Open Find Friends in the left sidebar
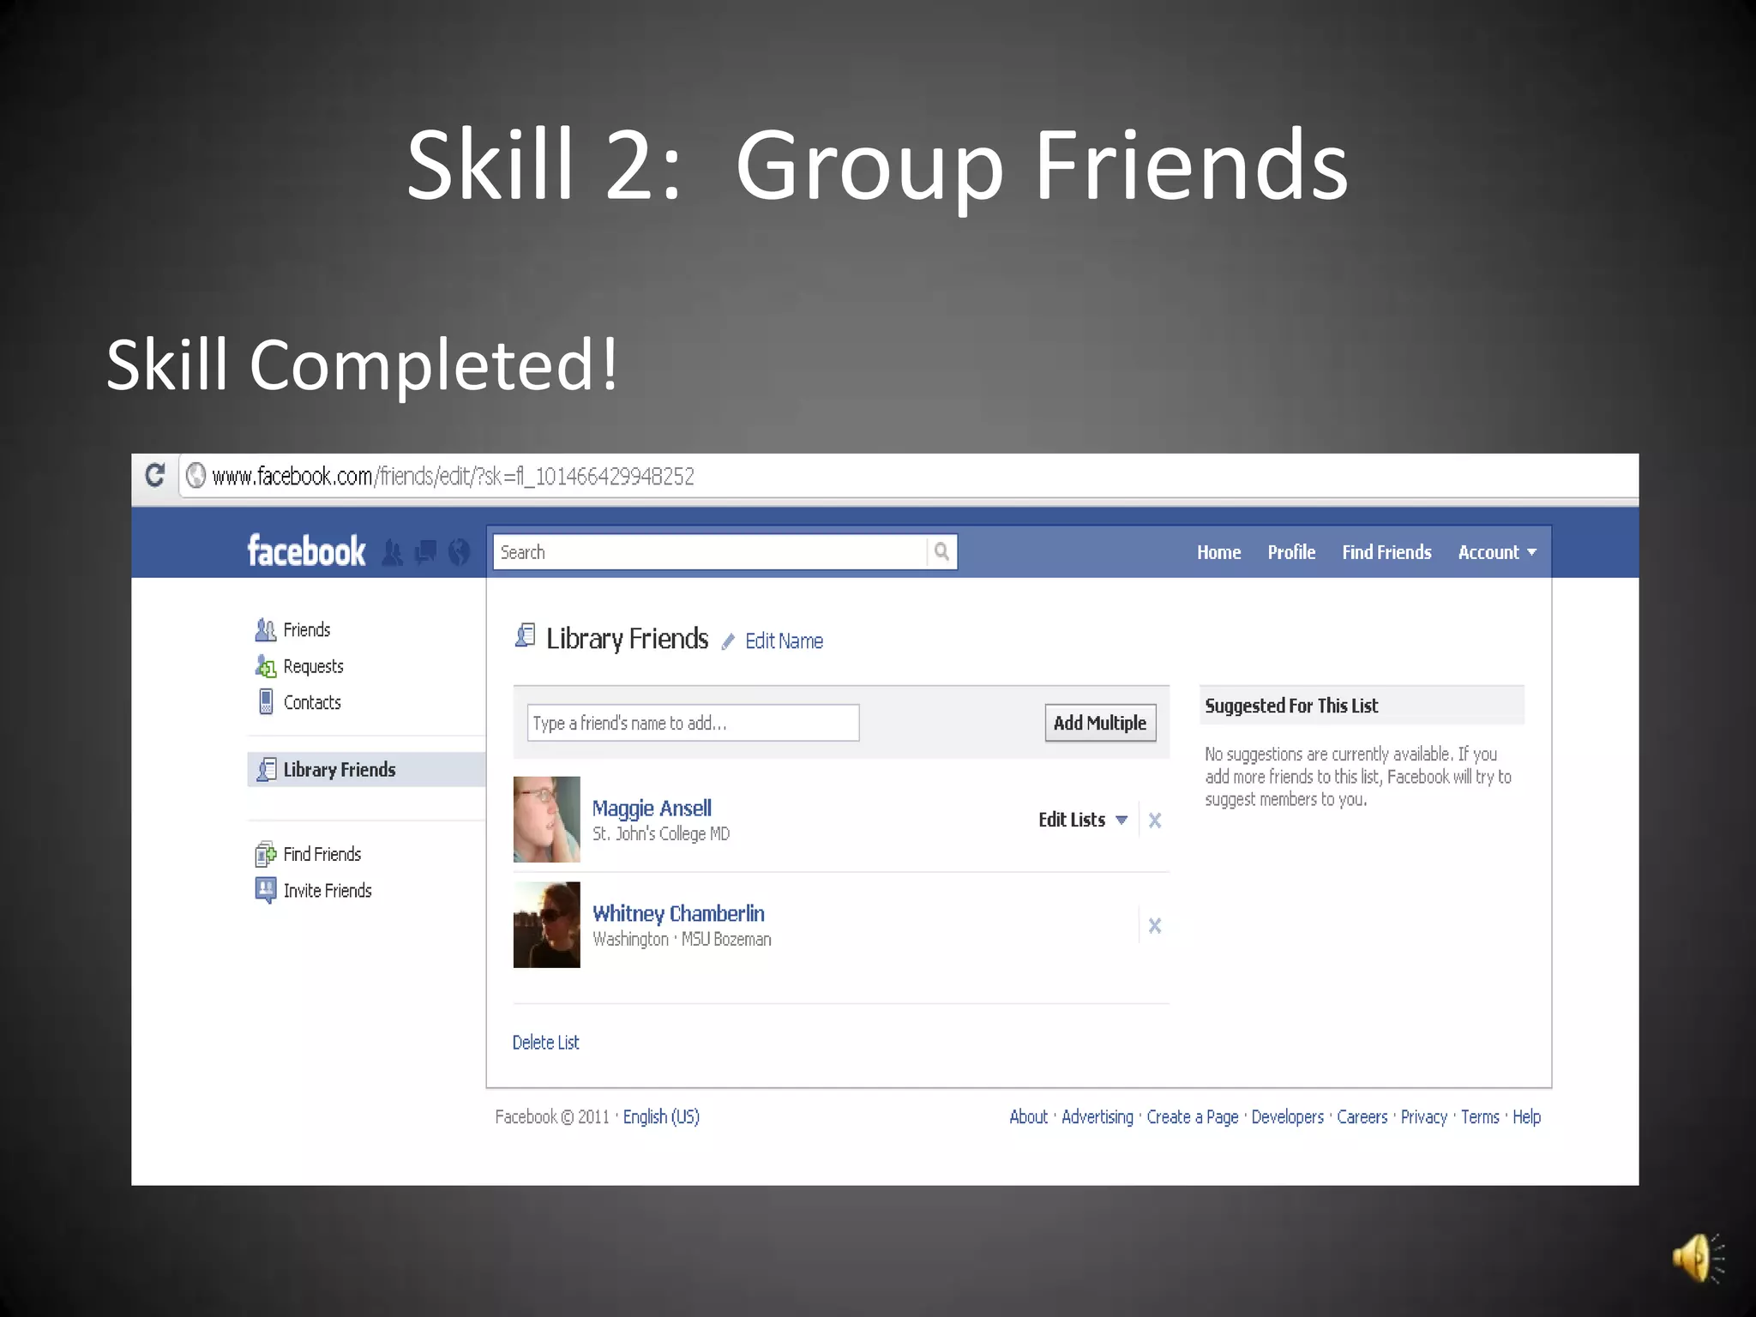Screen dimensions: 1756x1317 tap(322, 854)
